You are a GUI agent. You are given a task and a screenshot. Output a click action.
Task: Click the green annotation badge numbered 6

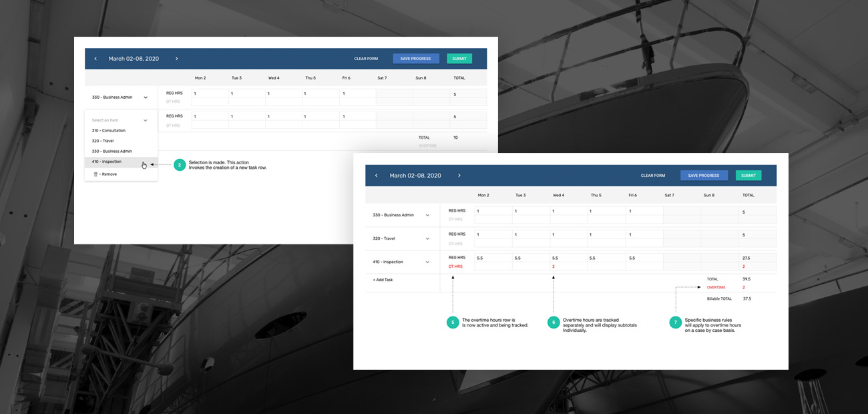(x=554, y=323)
